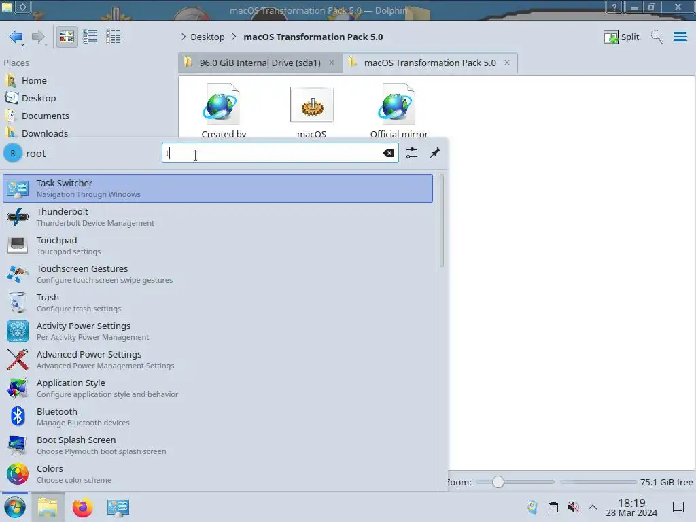Open Boot Splash Screen settings
The width and height of the screenshot is (696, 522).
(217, 445)
